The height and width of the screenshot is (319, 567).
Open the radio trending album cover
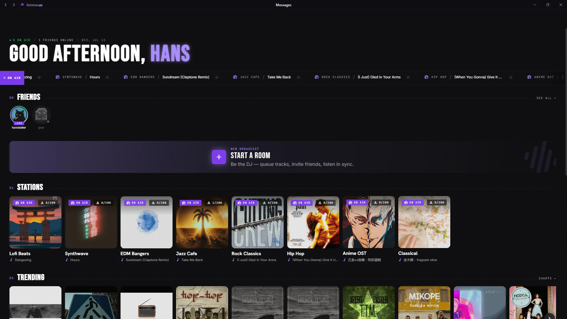pos(147,302)
